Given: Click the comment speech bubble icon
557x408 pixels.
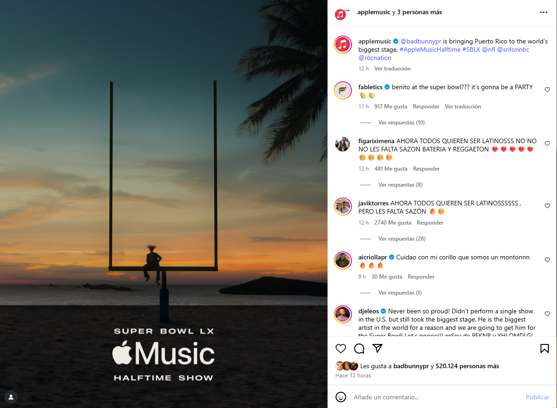Looking at the screenshot, I should (x=359, y=349).
